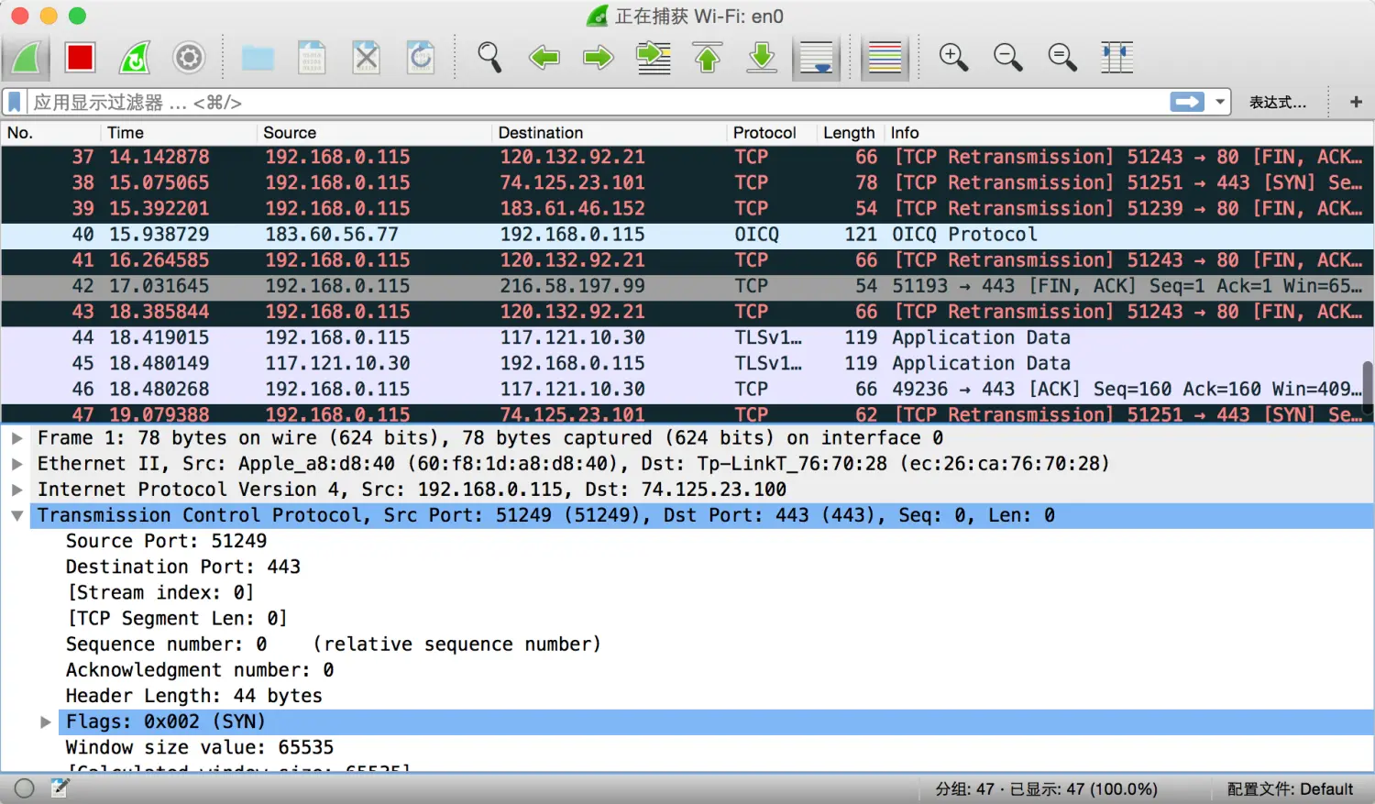Select packet 40 OICQ Protocol row
Screen dimensions: 1375x804
682,235
